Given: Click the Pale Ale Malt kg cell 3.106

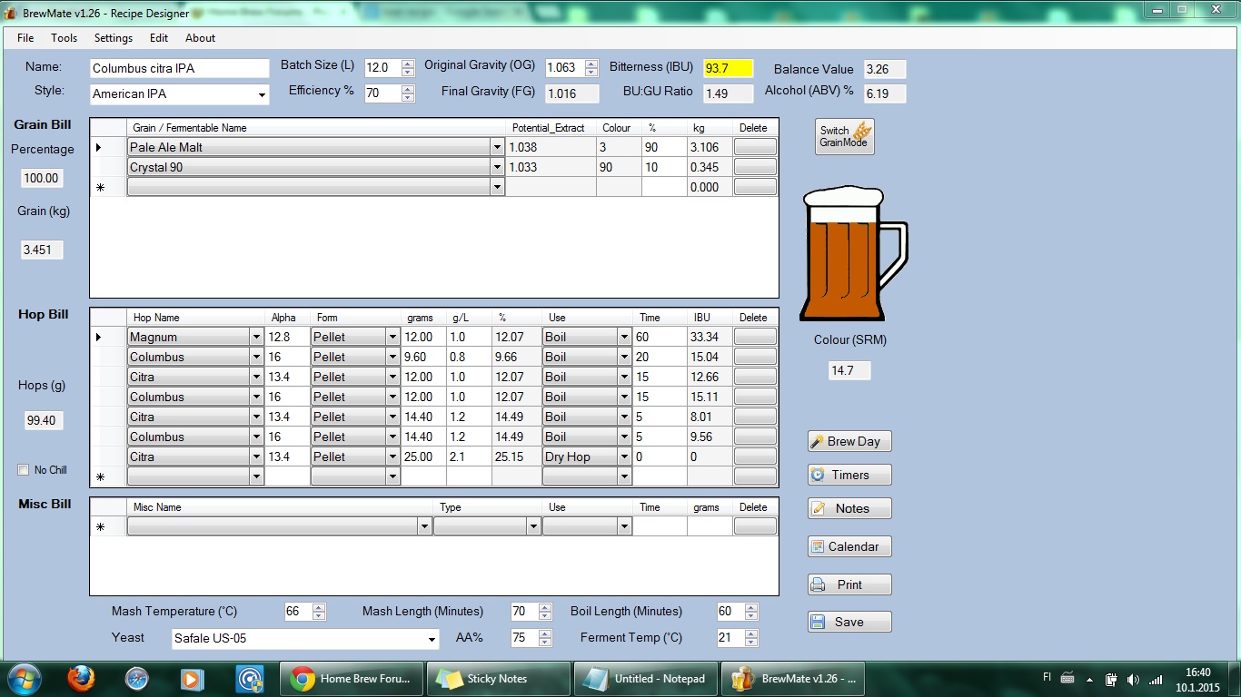Looking at the screenshot, I should pos(710,147).
